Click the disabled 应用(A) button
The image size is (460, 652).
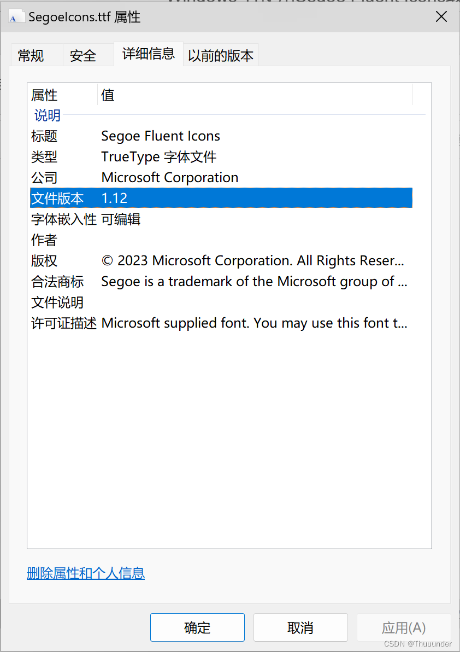[x=404, y=627]
